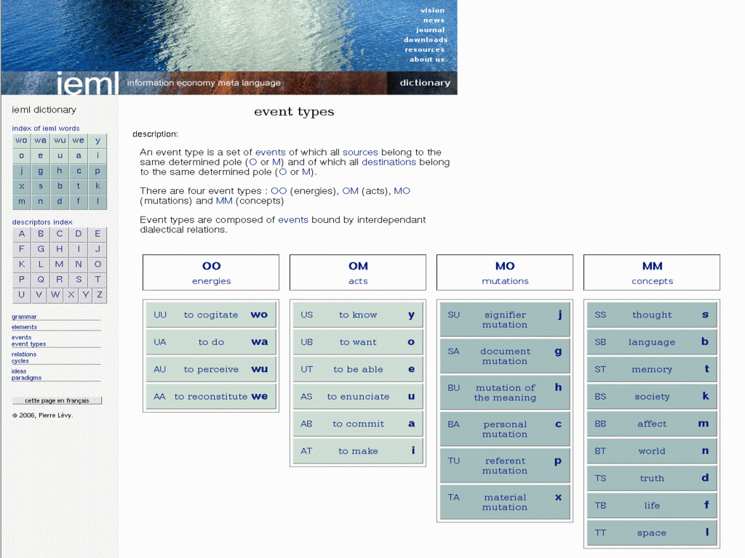Select the 'UT to be able e' entry
Image resolution: width=745 pixels, height=558 pixels.
tap(358, 369)
